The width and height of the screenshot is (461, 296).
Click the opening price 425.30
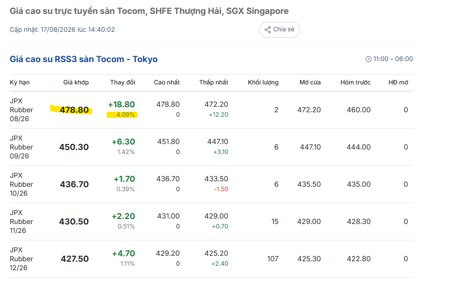[x=309, y=259]
